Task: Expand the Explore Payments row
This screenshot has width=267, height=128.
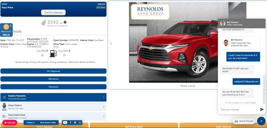Action: pos(103,97)
